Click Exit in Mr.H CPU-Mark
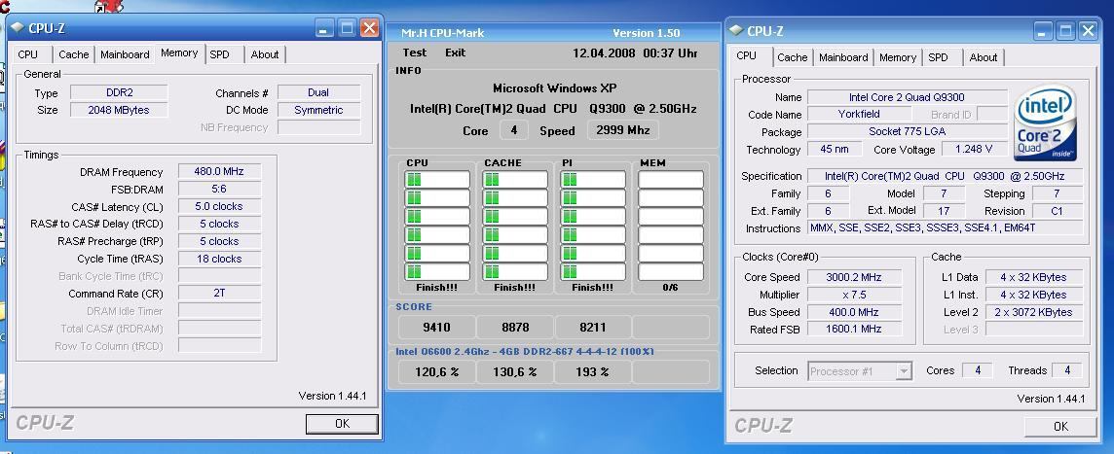 tap(456, 52)
